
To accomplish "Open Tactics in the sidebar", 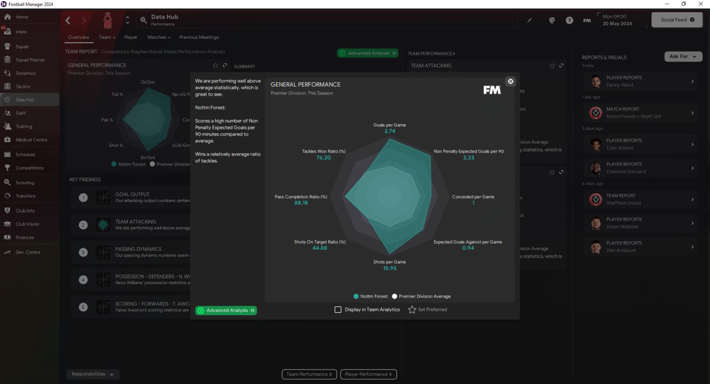I will [x=29, y=87].
